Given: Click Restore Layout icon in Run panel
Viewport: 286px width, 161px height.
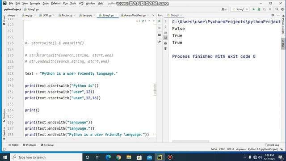Looking at the screenshot, I should (160, 35).
